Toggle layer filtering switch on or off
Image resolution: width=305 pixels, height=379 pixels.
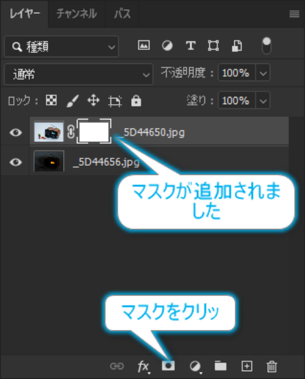tap(267, 46)
